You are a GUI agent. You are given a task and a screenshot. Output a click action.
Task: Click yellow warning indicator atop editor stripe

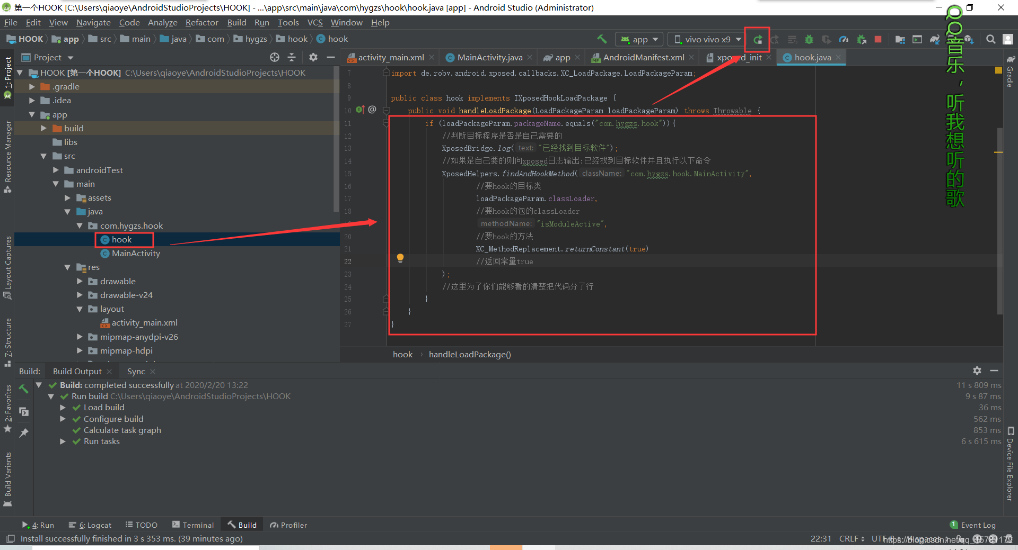pyautogui.click(x=999, y=70)
